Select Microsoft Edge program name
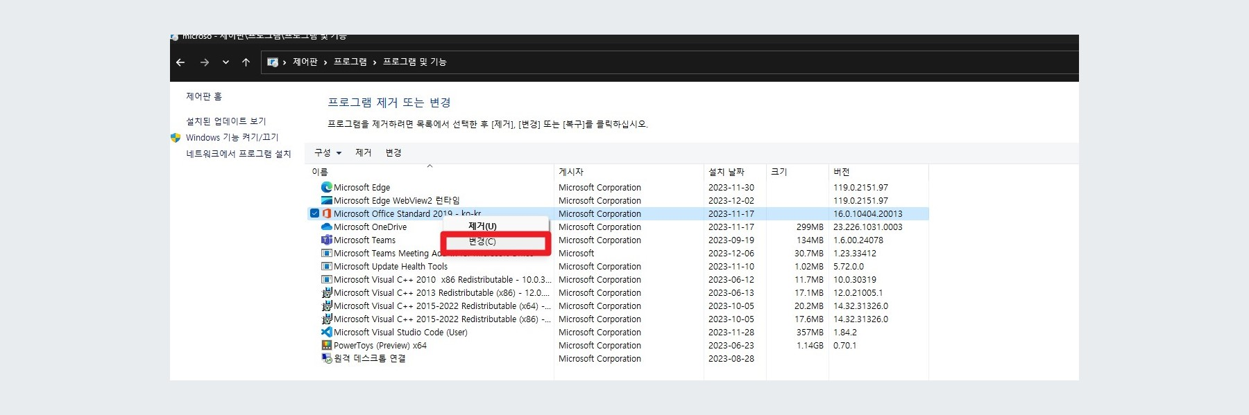This screenshot has height=415, width=1249. [362, 188]
